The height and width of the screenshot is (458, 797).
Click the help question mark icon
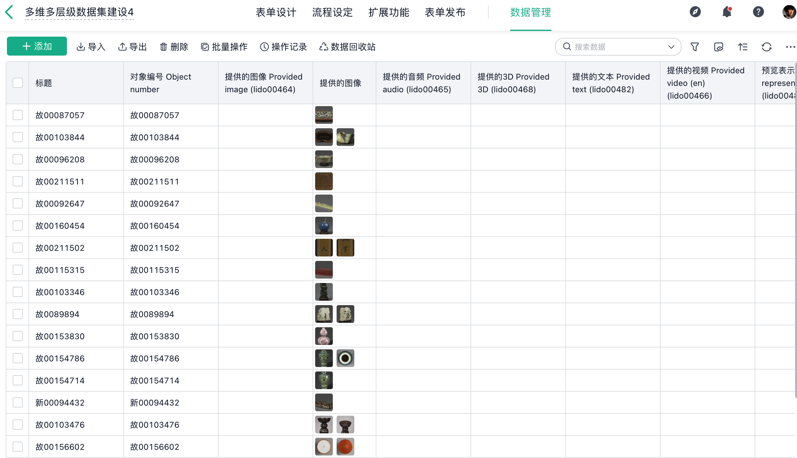point(758,12)
